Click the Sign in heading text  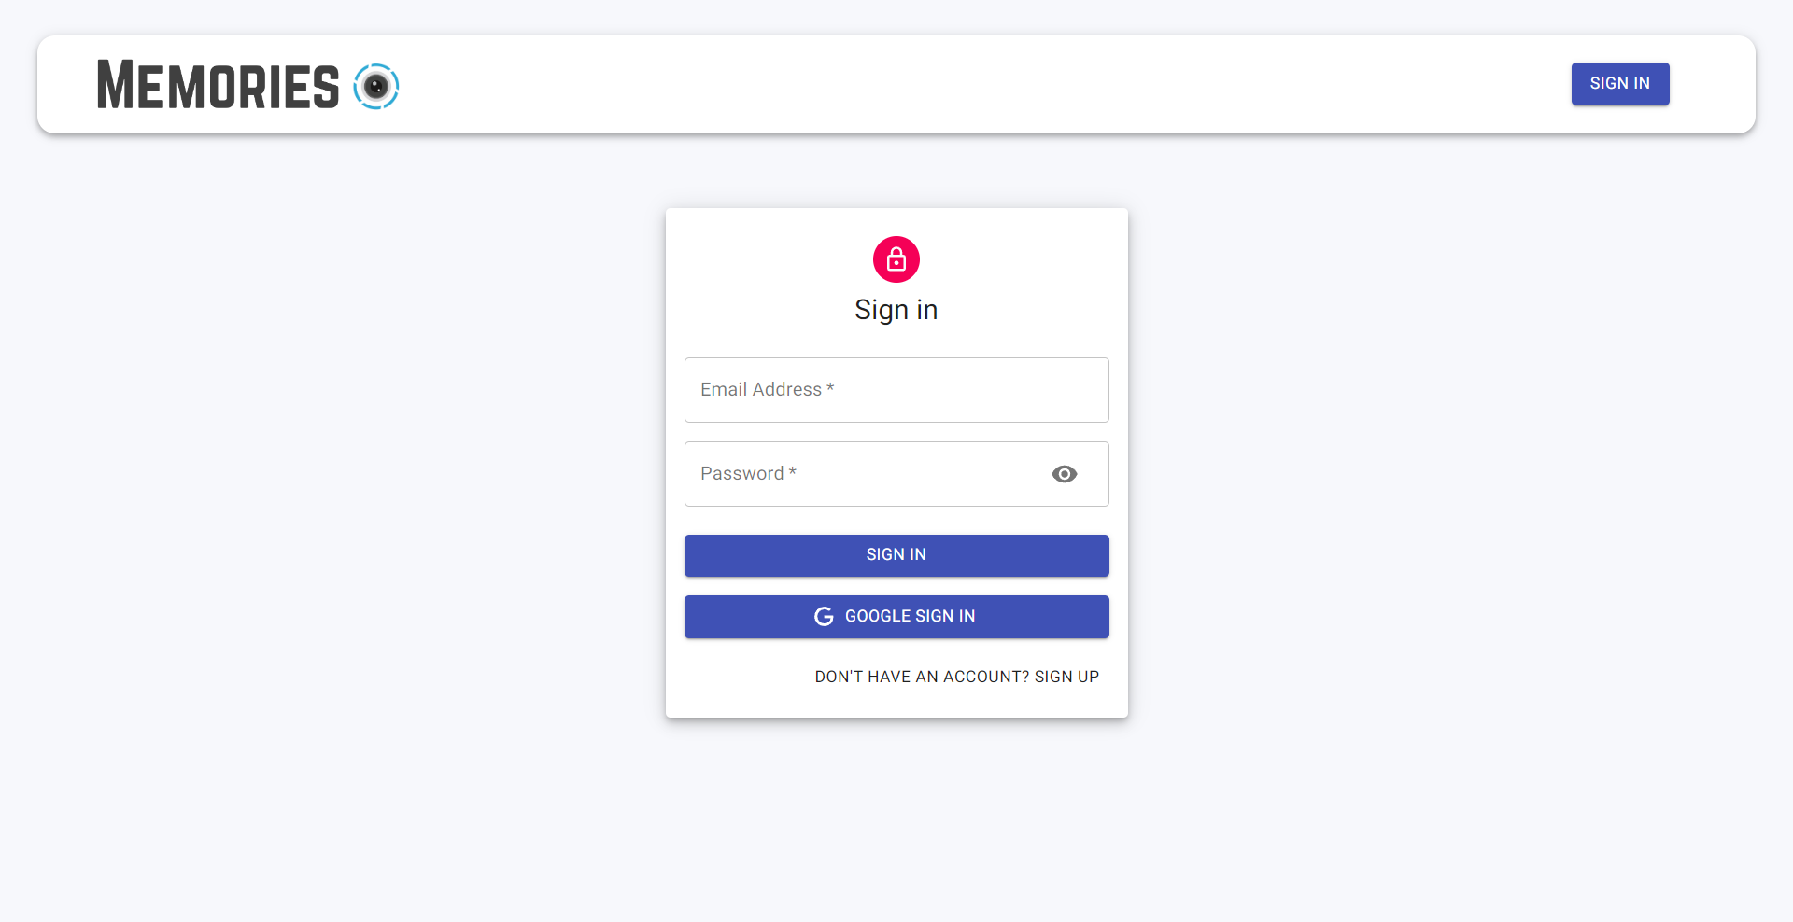(x=896, y=310)
